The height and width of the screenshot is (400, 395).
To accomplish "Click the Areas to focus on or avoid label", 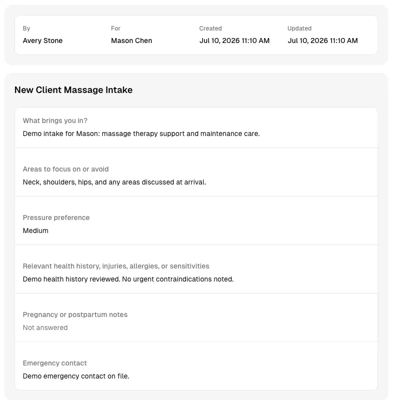I will pos(66,169).
